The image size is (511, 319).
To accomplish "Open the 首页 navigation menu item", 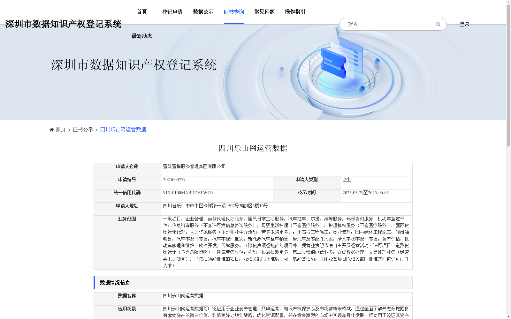I will point(142,12).
